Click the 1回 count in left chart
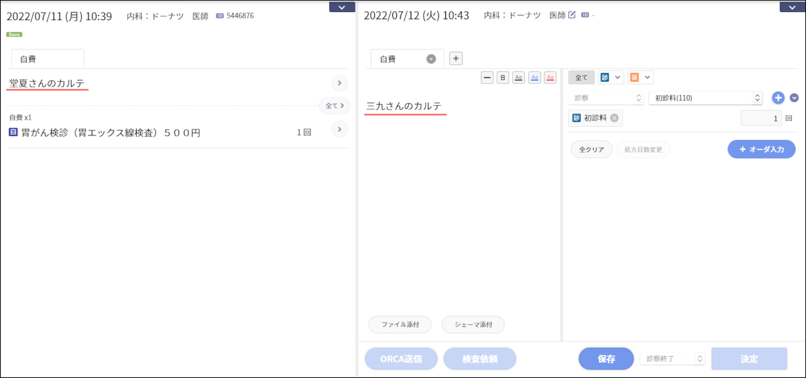 304,133
